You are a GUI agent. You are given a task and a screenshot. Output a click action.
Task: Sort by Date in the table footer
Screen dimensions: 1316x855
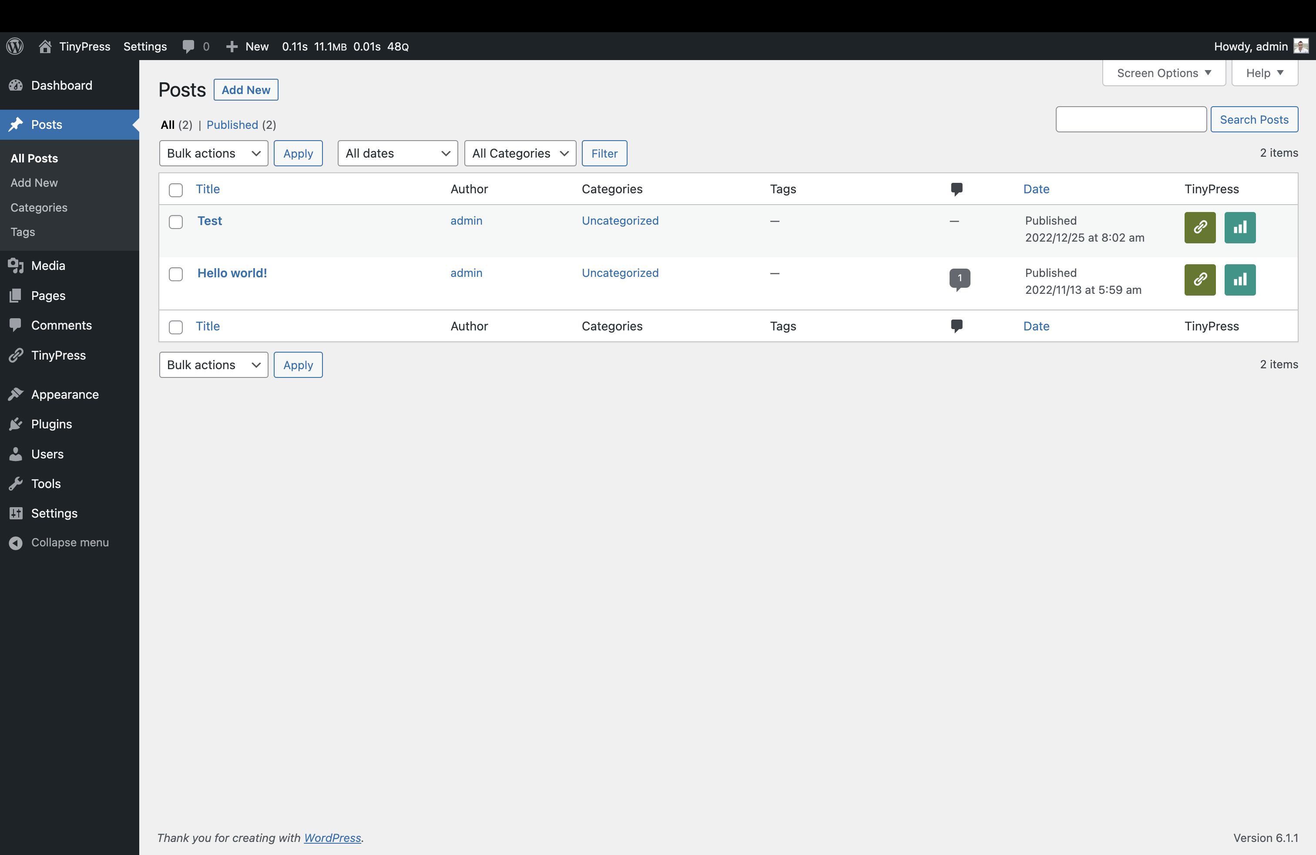(1036, 326)
